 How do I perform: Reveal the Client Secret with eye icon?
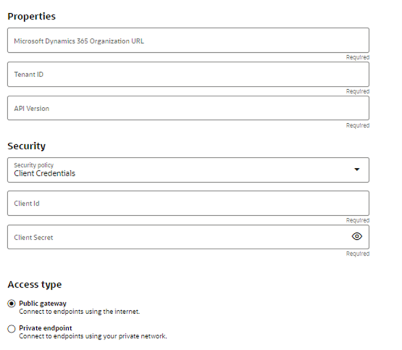[x=357, y=237]
